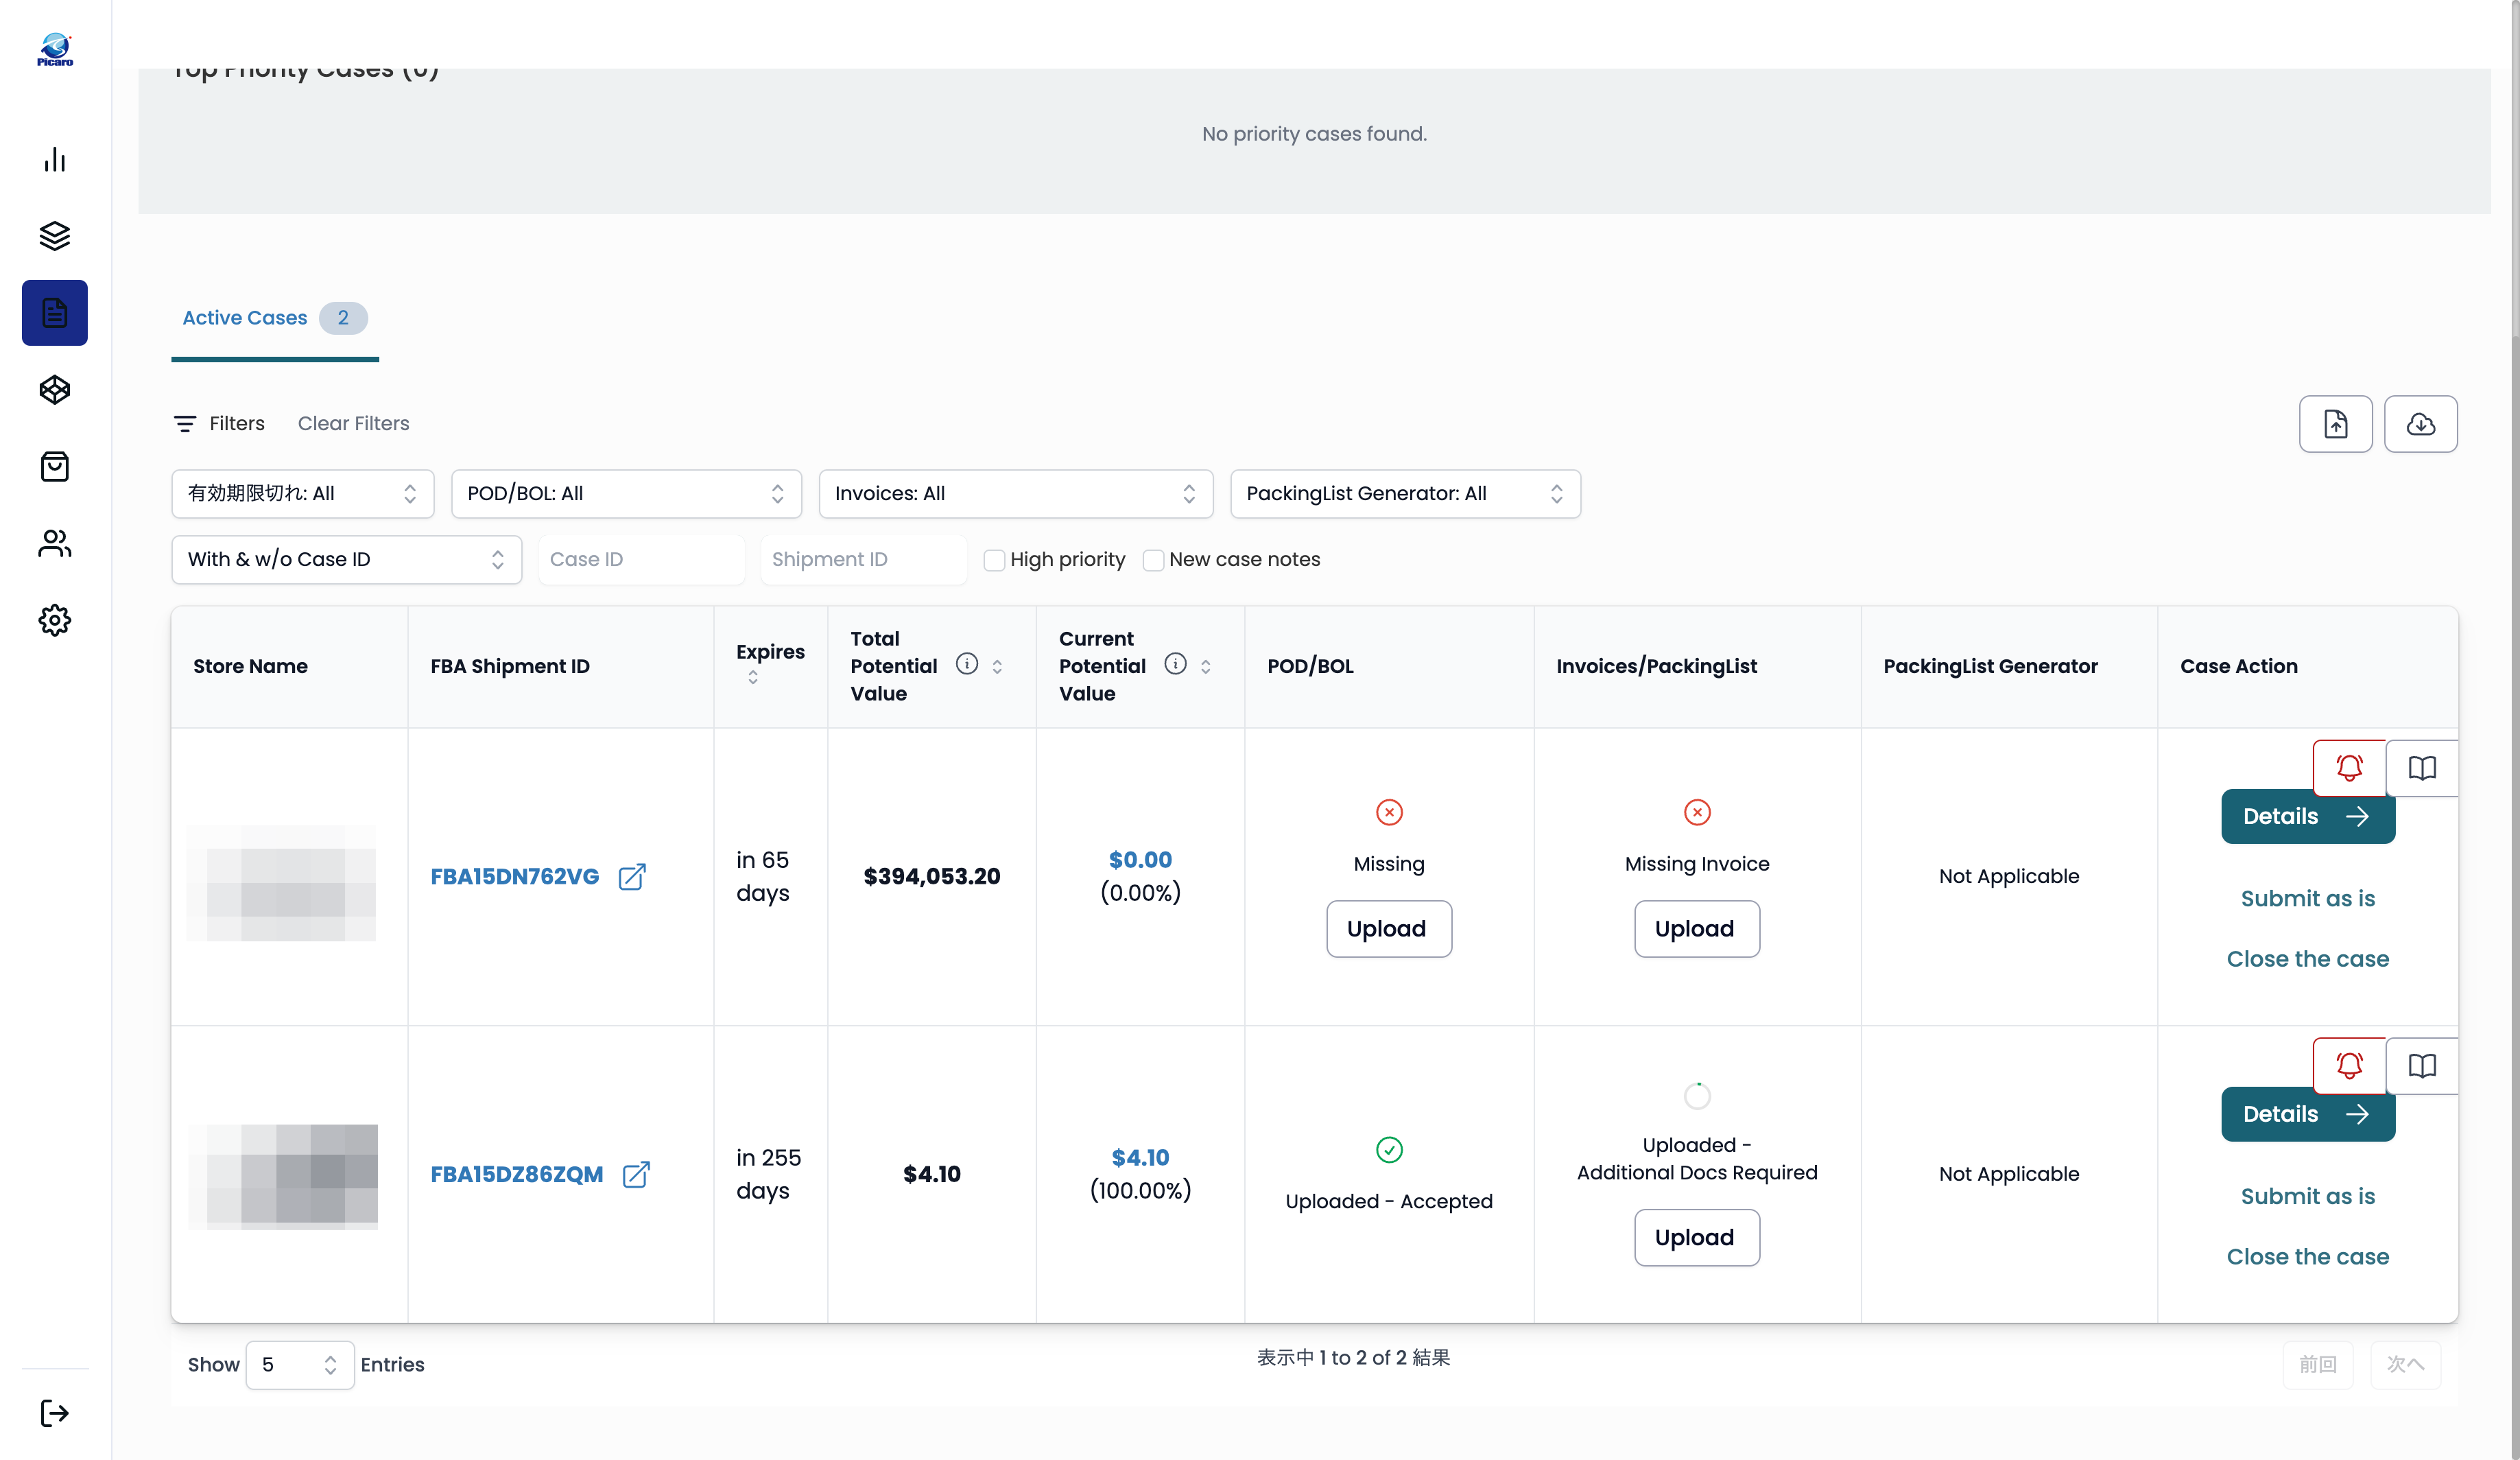This screenshot has height=1460, width=2520.
Task: Focus the Case ID input field
Action: (x=641, y=560)
